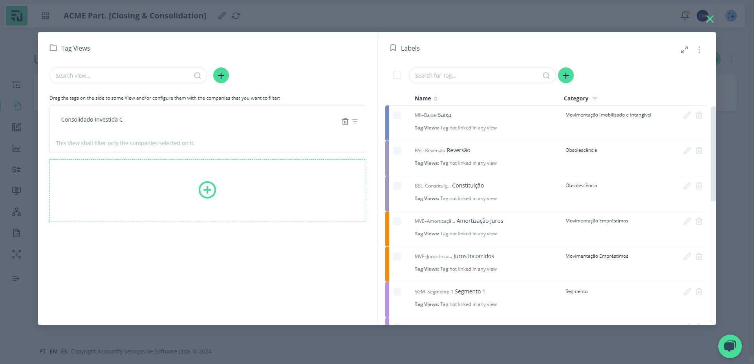Switch language to PT
Viewport: 754px width, 364px height.
(42, 351)
